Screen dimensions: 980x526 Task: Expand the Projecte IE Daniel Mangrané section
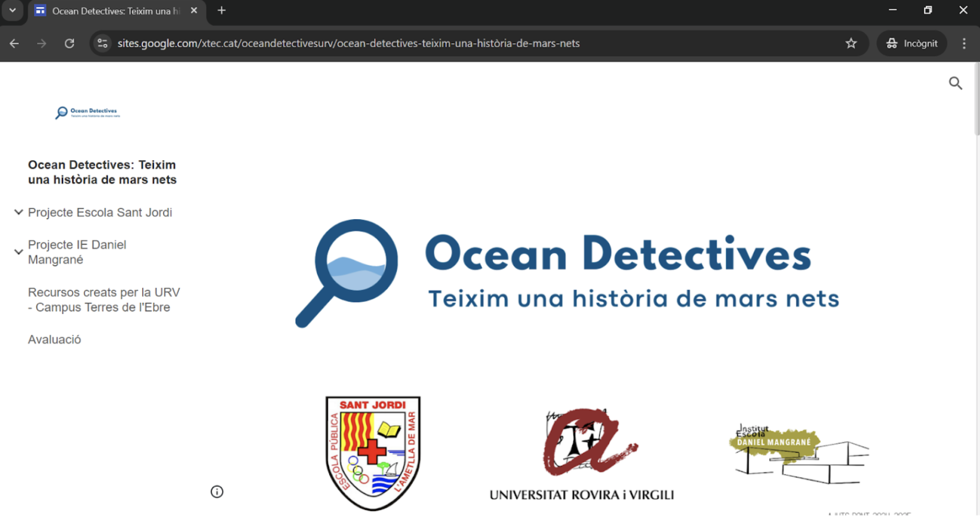click(x=19, y=251)
